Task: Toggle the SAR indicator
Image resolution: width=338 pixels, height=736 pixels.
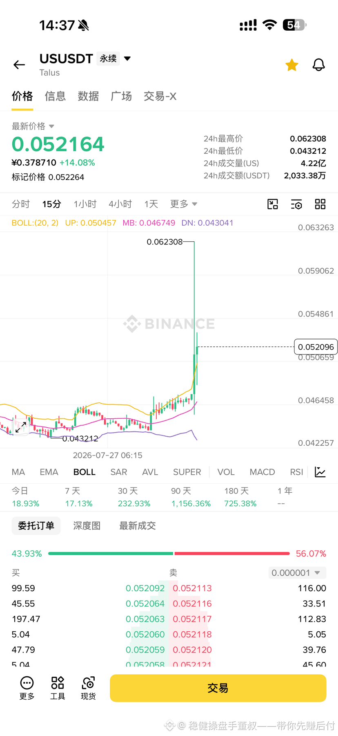Action: [x=119, y=472]
